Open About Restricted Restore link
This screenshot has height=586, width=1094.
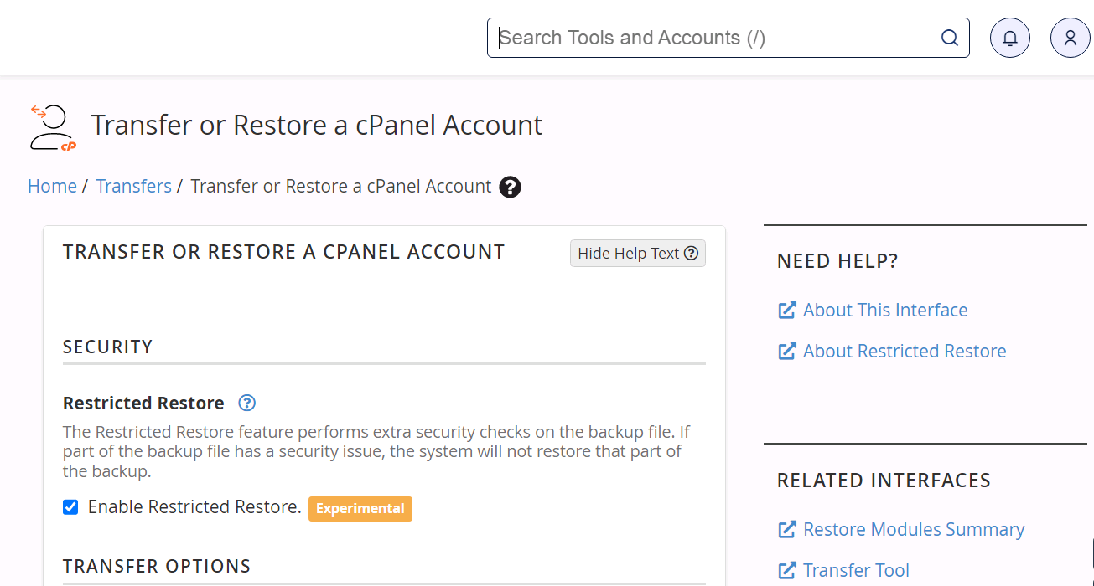pos(905,352)
